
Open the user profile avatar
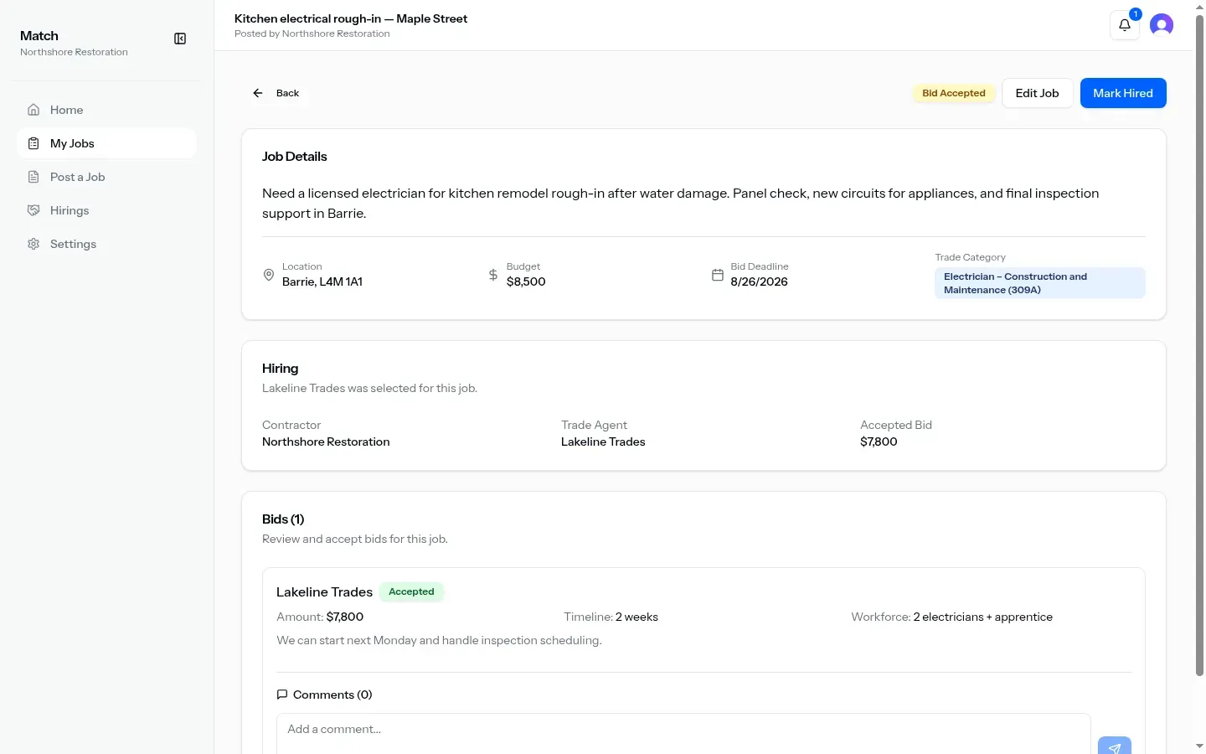click(1162, 25)
